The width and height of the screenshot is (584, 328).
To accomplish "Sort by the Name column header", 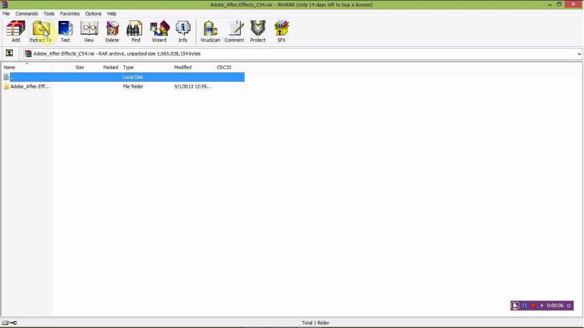I will [x=26, y=67].
